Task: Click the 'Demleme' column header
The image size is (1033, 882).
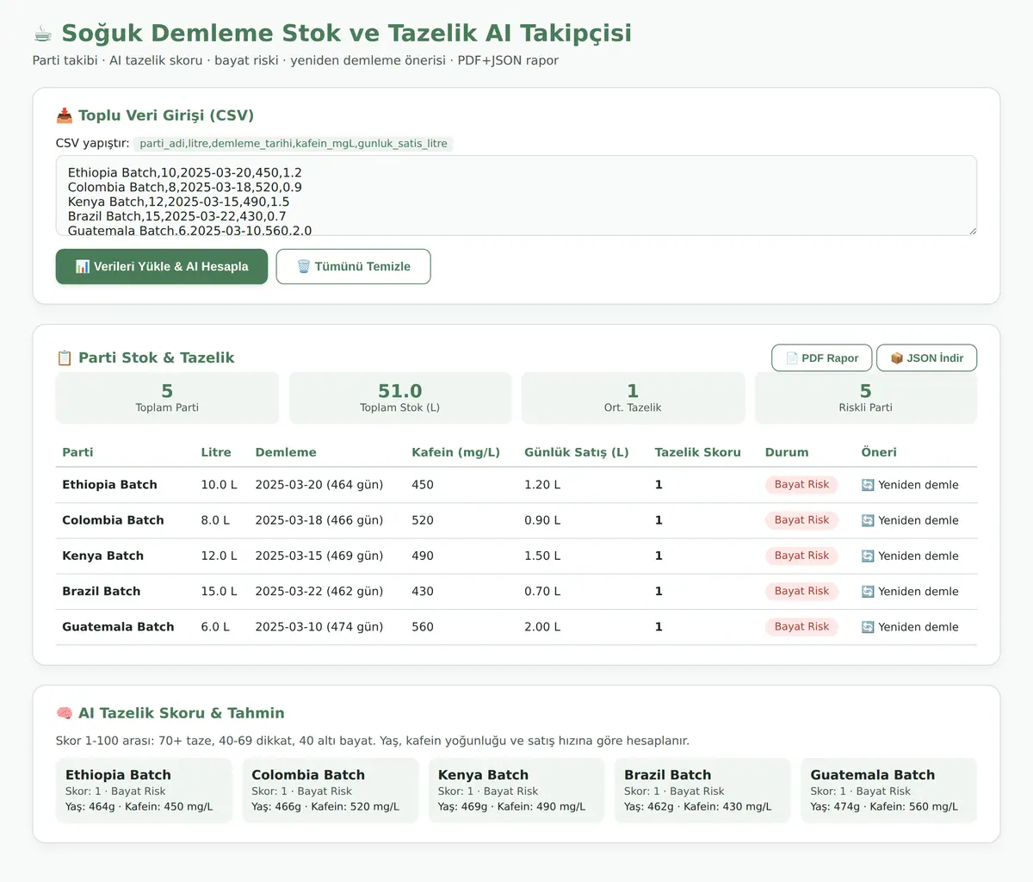Action: point(286,452)
